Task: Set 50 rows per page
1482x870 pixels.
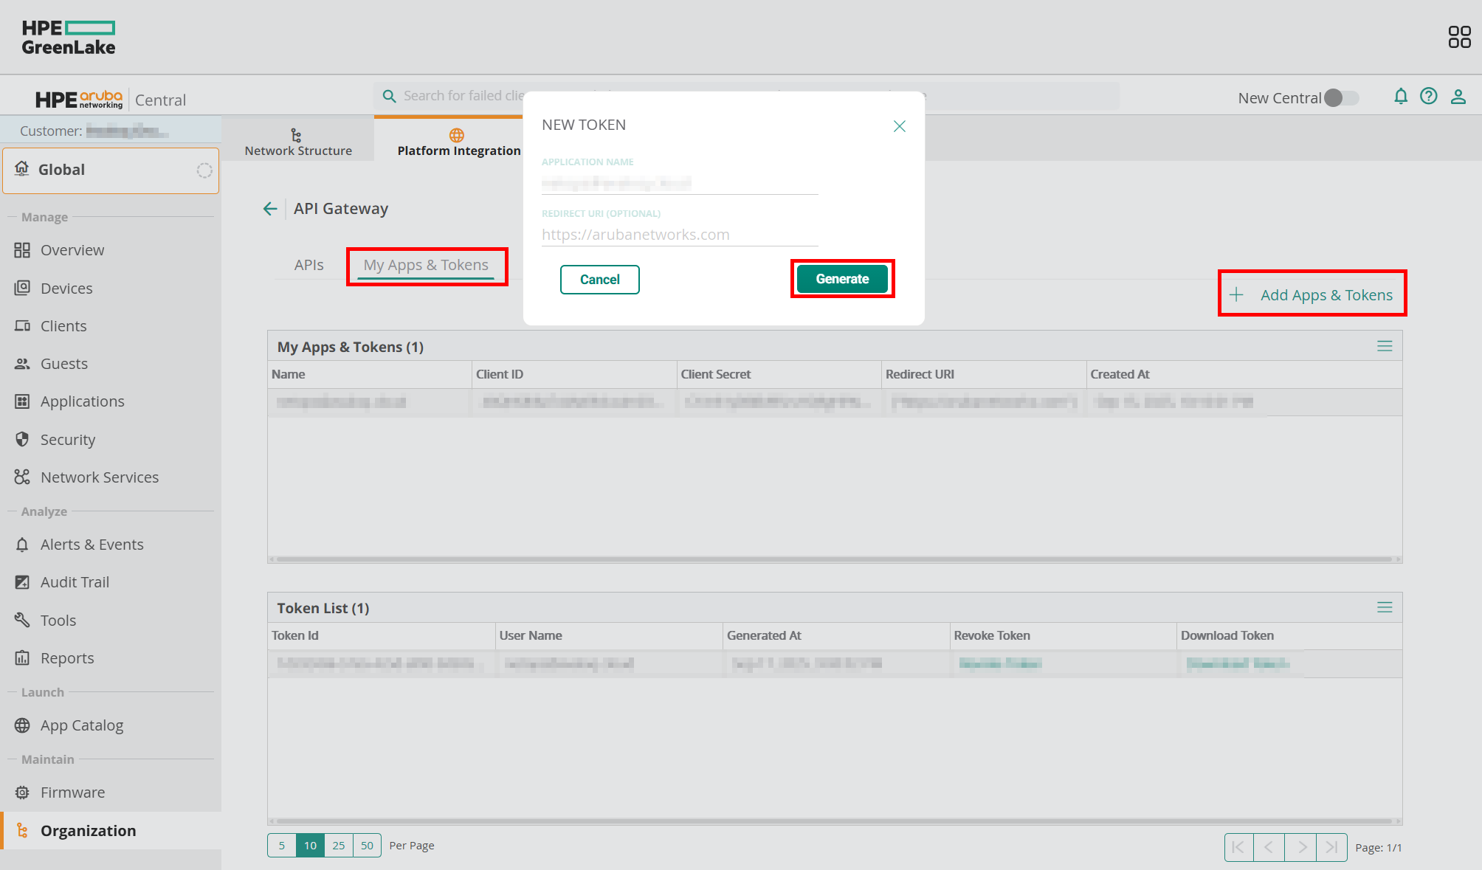Action: click(x=367, y=846)
